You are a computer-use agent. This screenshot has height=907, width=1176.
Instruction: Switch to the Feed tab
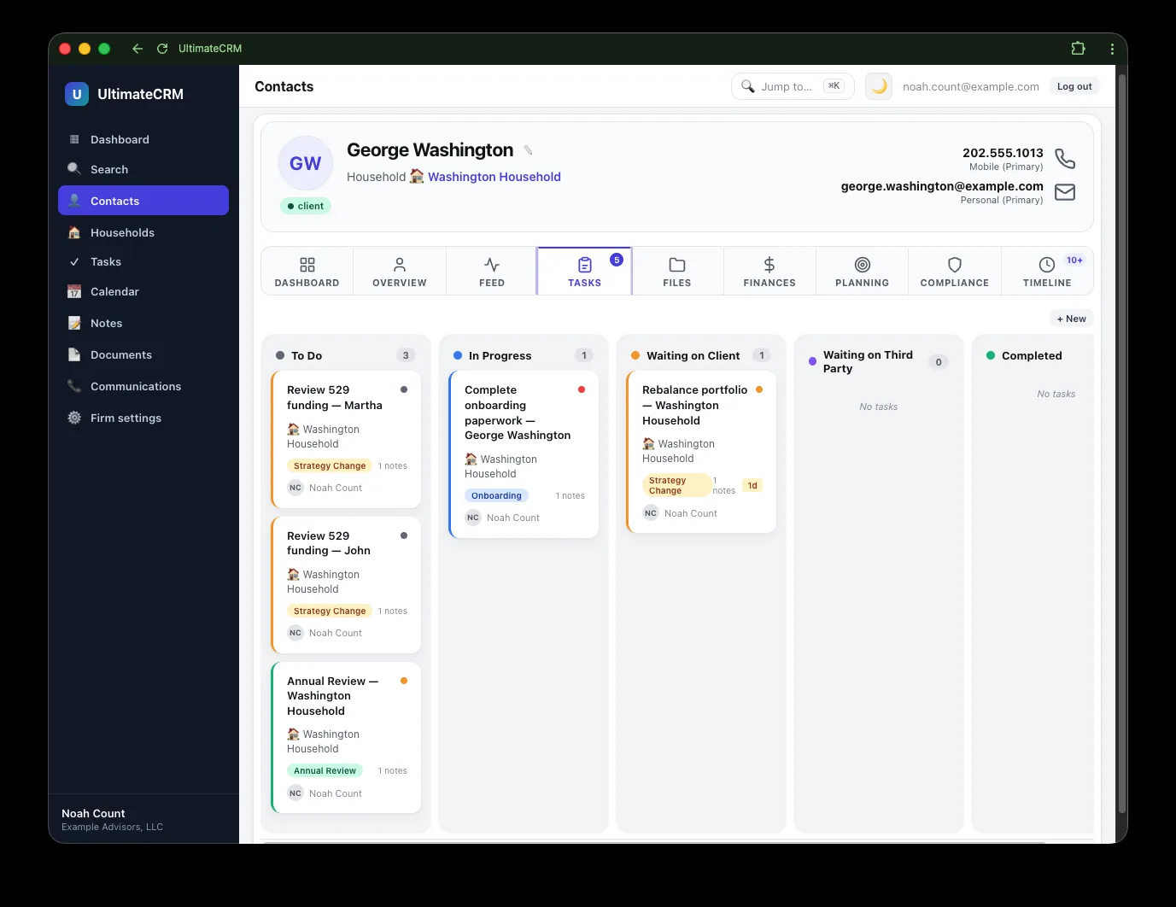coord(492,272)
